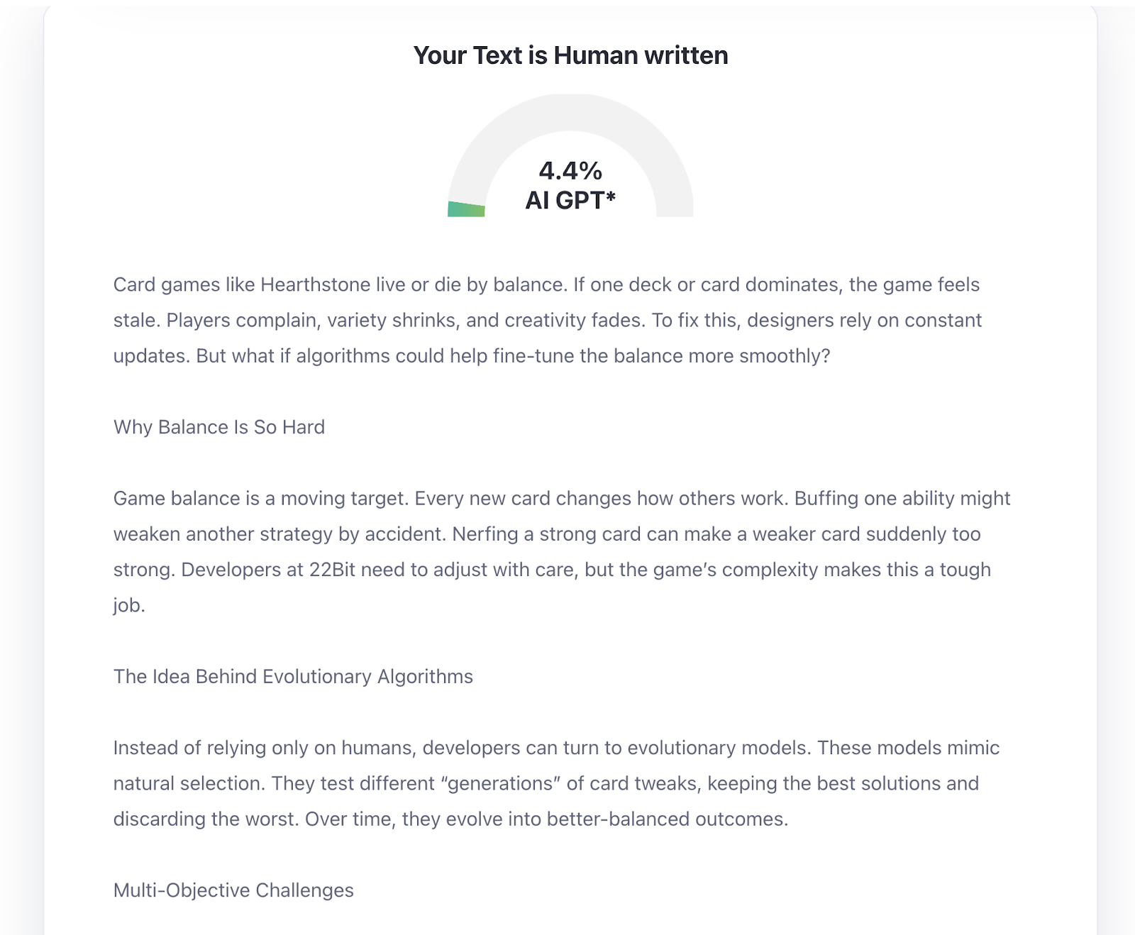Click "The Idea Behind Evolutionary Algorithms" subheading
Image resolution: width=1135 pixels, height=935 pixels.
click(293, 676)
